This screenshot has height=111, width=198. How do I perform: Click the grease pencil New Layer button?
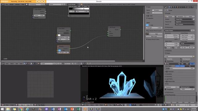pos(154,36)
